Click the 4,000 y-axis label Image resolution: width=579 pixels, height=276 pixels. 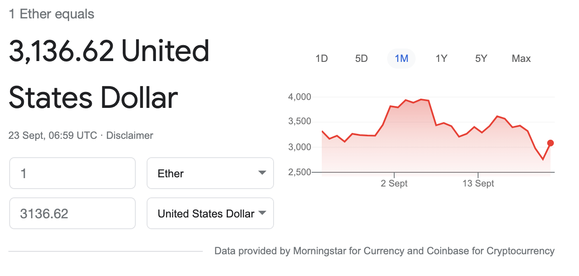(x=300, y=97)
